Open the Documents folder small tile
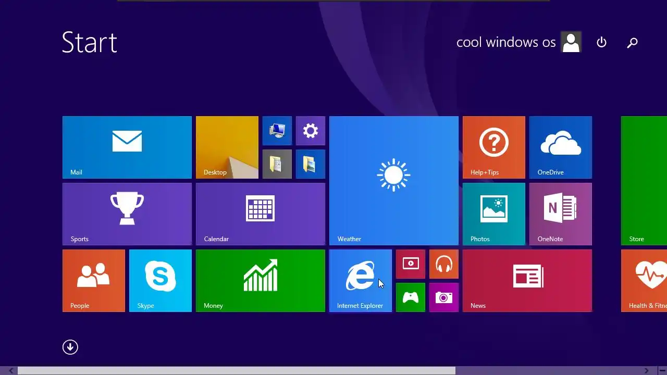 click(x=277, y=164)
